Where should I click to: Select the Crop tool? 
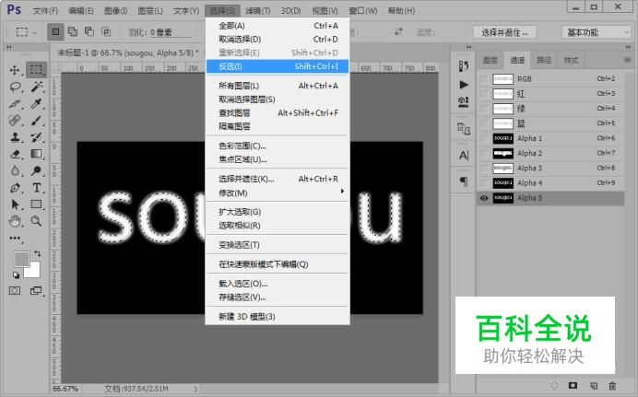(x=15, y=103)
